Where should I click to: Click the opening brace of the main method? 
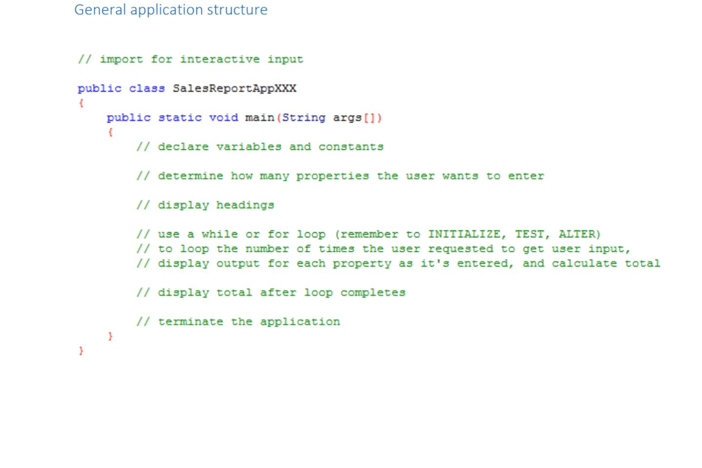coord(110,132)
